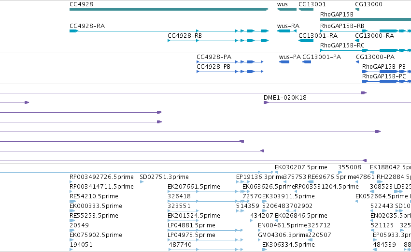Select the CG13001-RA transcript
This screenshot has height=252, width=411.
306,41
